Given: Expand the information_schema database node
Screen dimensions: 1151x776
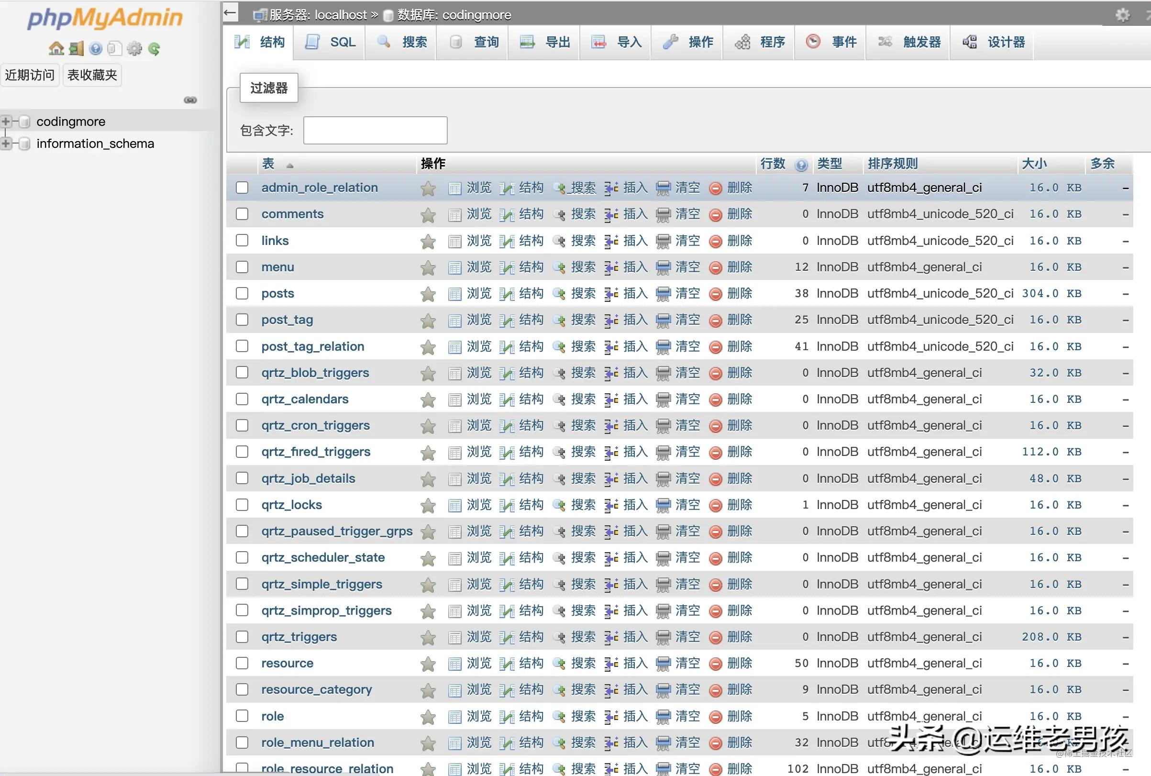Looking at the screenshot, I should point(6,143).
